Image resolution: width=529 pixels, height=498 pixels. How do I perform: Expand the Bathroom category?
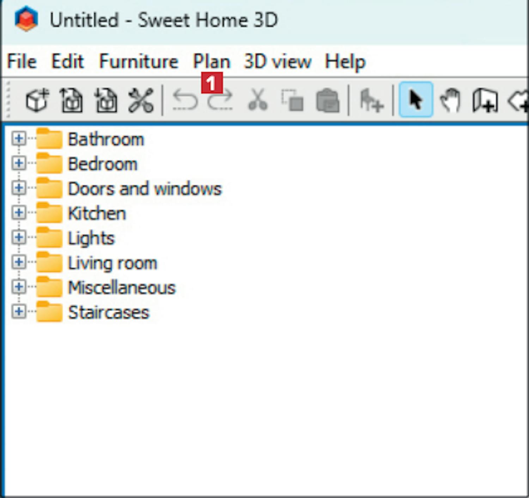pyautogui.click(x=19, y=139)
